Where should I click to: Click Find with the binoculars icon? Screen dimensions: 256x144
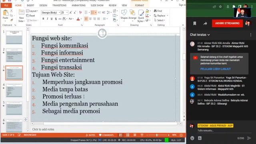[x=158, y=11]
